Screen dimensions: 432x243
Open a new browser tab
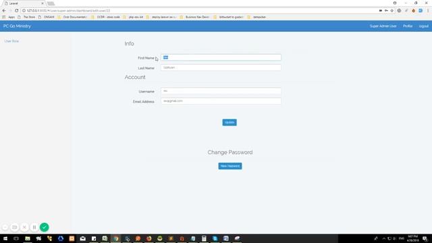51,3
